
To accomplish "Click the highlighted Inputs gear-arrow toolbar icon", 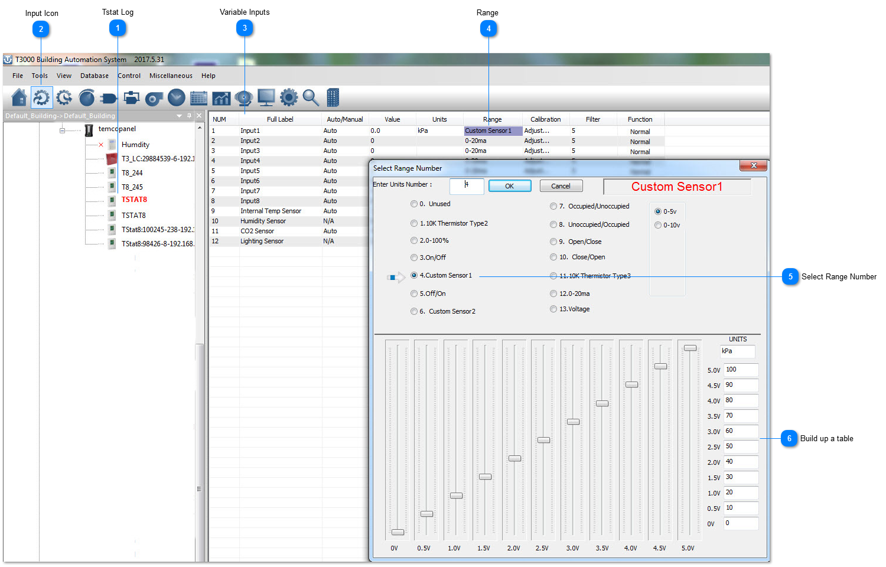I will (x=42, y=97).
